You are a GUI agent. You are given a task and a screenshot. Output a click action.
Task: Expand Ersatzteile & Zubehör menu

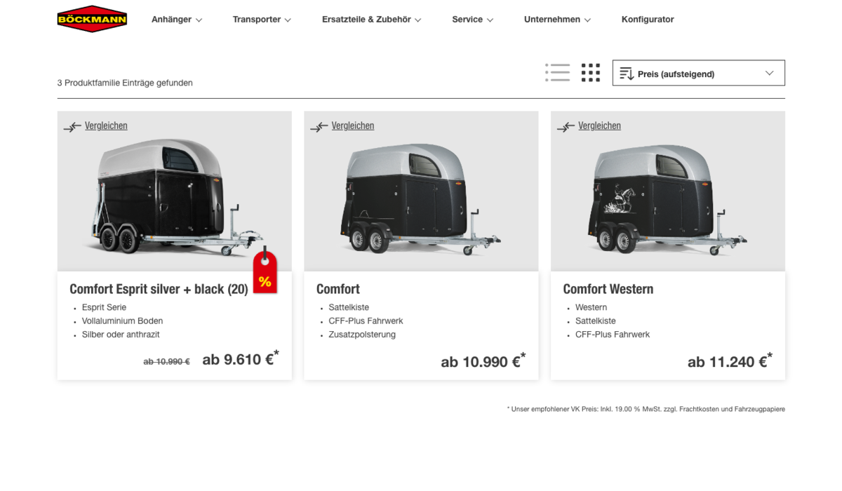pyautogui.click(x=371, y=20)
